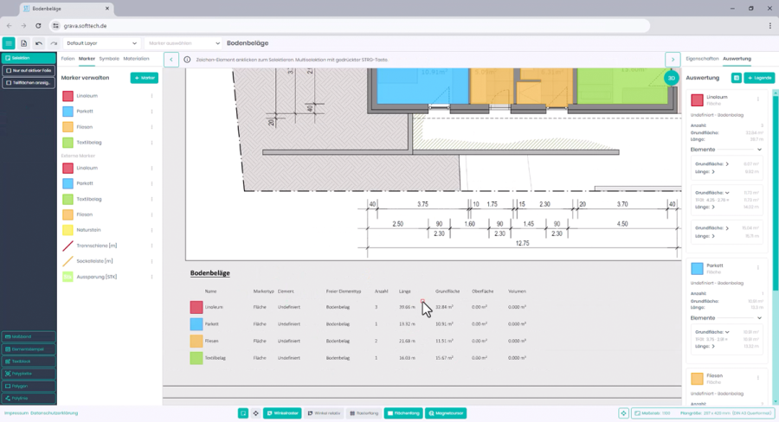Open the hamburger menu icon
779x422 pixels.
click(9, 43)
